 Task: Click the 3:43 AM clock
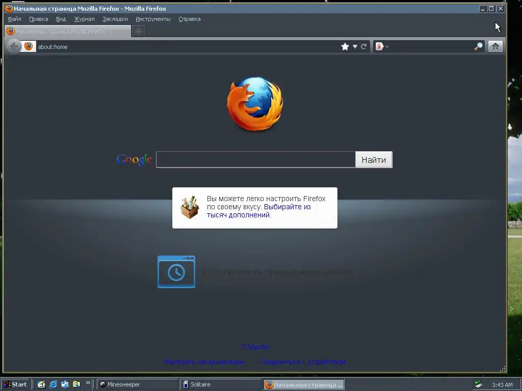click(x=502, y=385)
